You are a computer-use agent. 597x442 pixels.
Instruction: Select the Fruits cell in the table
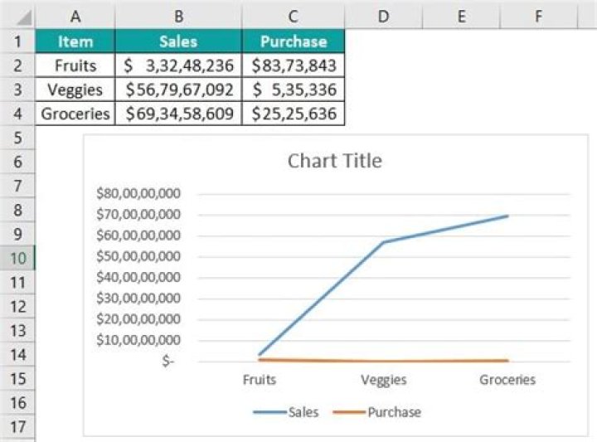pyautogui.click(x=75, y=66)
